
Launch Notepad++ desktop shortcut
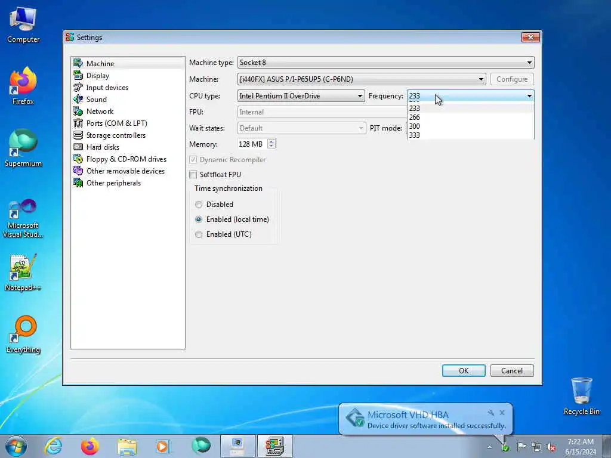(x=23, y=273)
